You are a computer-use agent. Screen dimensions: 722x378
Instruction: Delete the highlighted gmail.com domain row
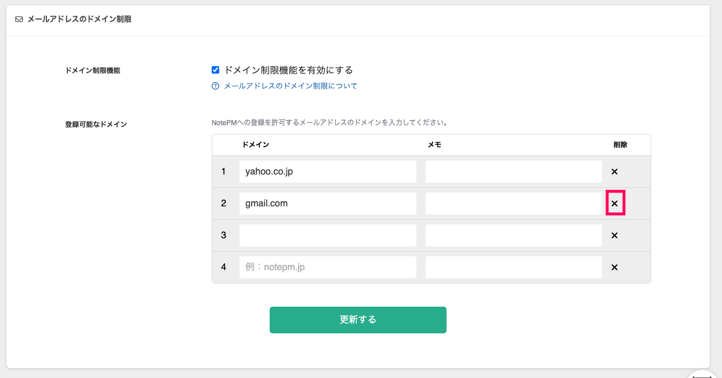point(614,203)
